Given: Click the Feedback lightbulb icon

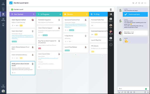Looking at the screenshot, I should [3, 86].
